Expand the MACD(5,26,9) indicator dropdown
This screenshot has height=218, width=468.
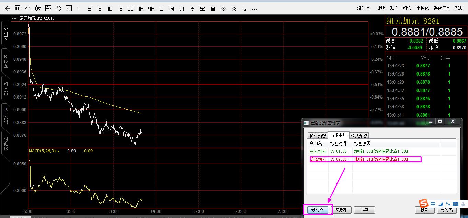pos(58,151)
